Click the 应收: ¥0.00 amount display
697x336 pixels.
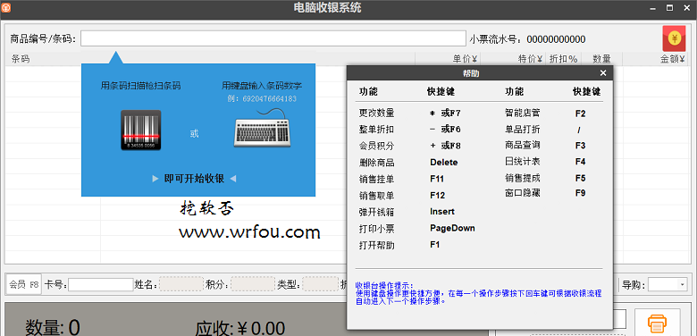[x=239, y=328]
